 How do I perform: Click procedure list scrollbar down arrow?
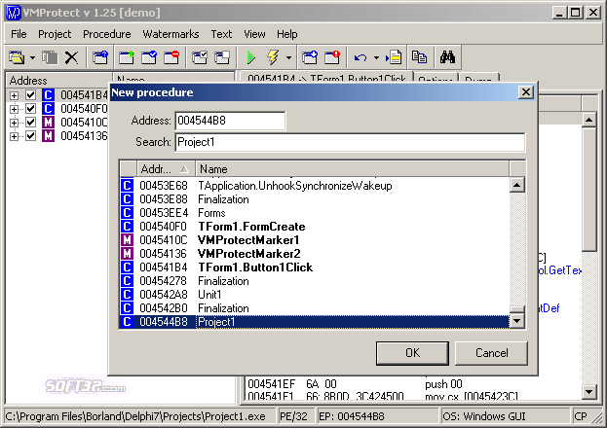click(517, 321)
